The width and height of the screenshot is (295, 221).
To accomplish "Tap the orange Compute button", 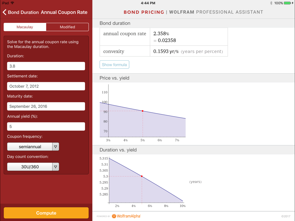I will click(46, 213).
